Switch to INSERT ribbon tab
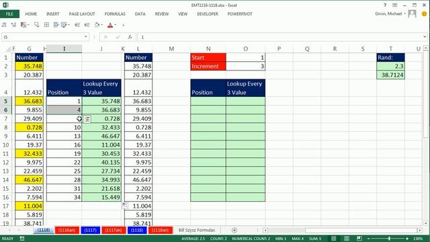 (52, 14)
